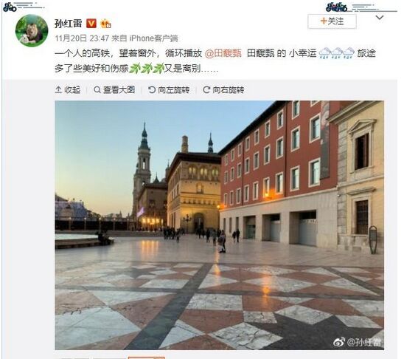Image resolution: width=404 pixels, height=359 pixels.
Task: Click the magnifier icon beside 查看大图
Action: coord(97,90)
